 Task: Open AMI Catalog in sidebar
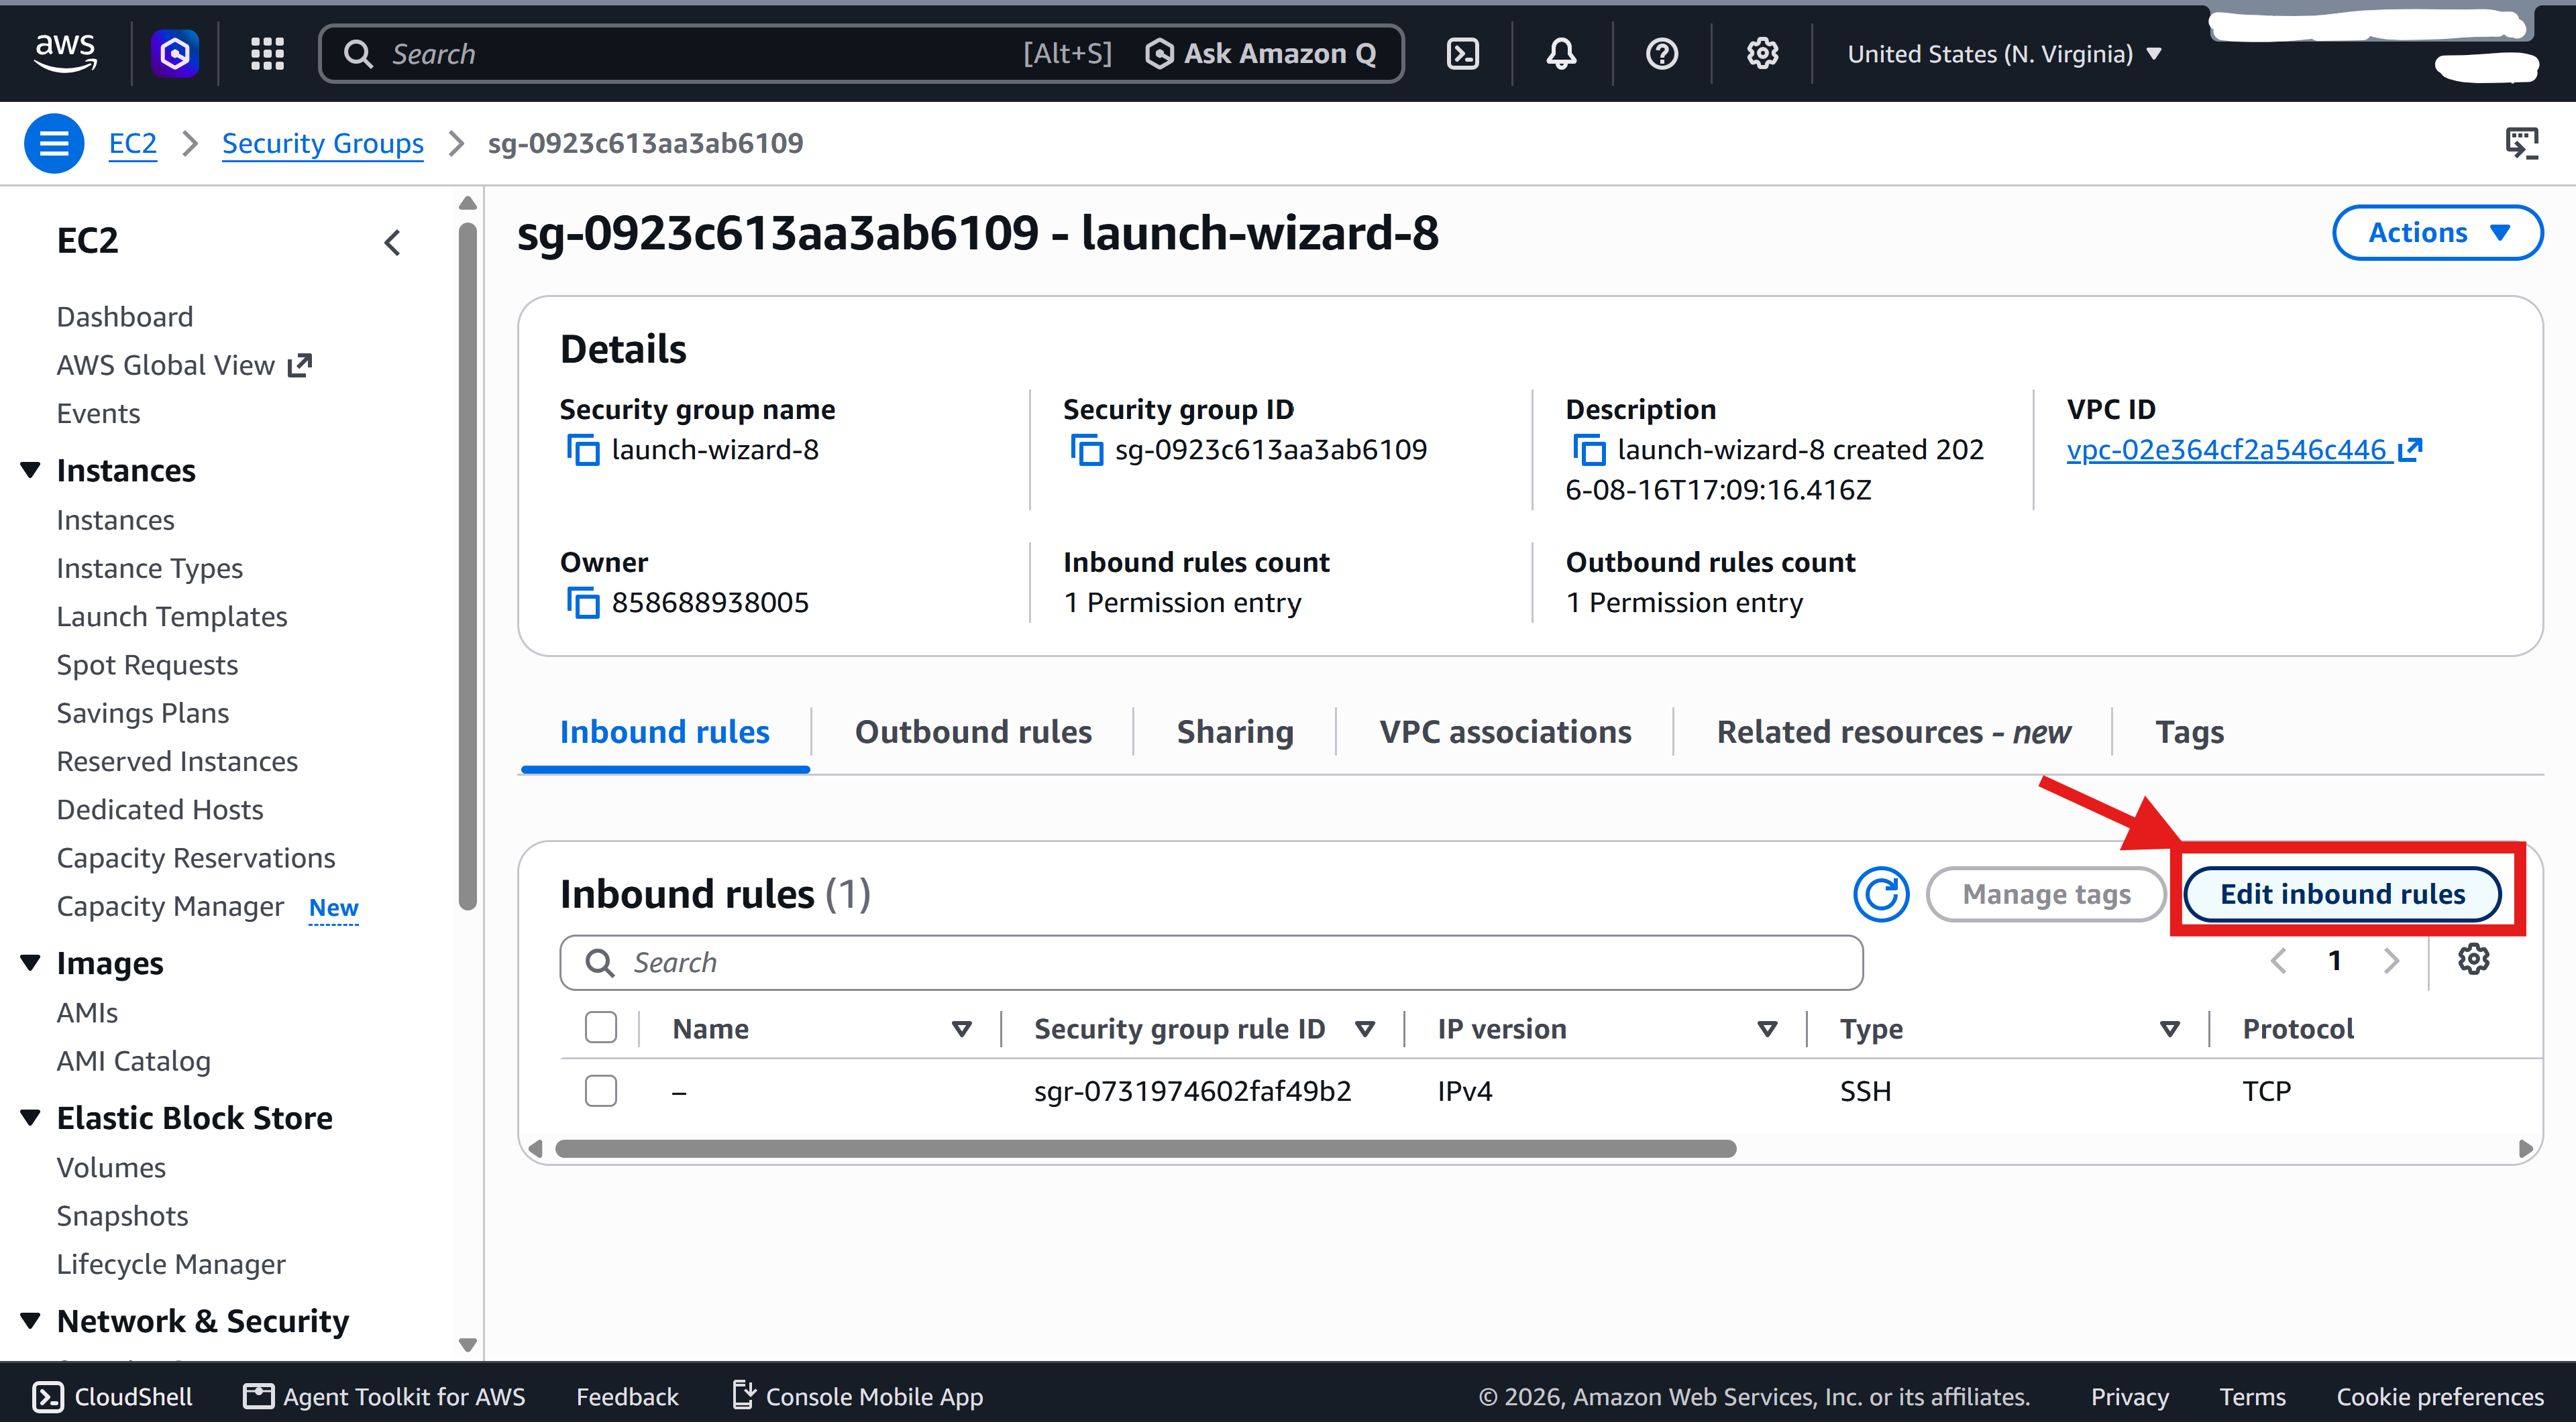pos(134,1061)
